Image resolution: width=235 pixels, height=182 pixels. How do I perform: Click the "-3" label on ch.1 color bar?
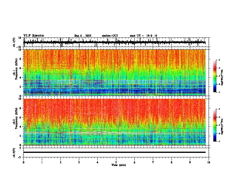219,60
